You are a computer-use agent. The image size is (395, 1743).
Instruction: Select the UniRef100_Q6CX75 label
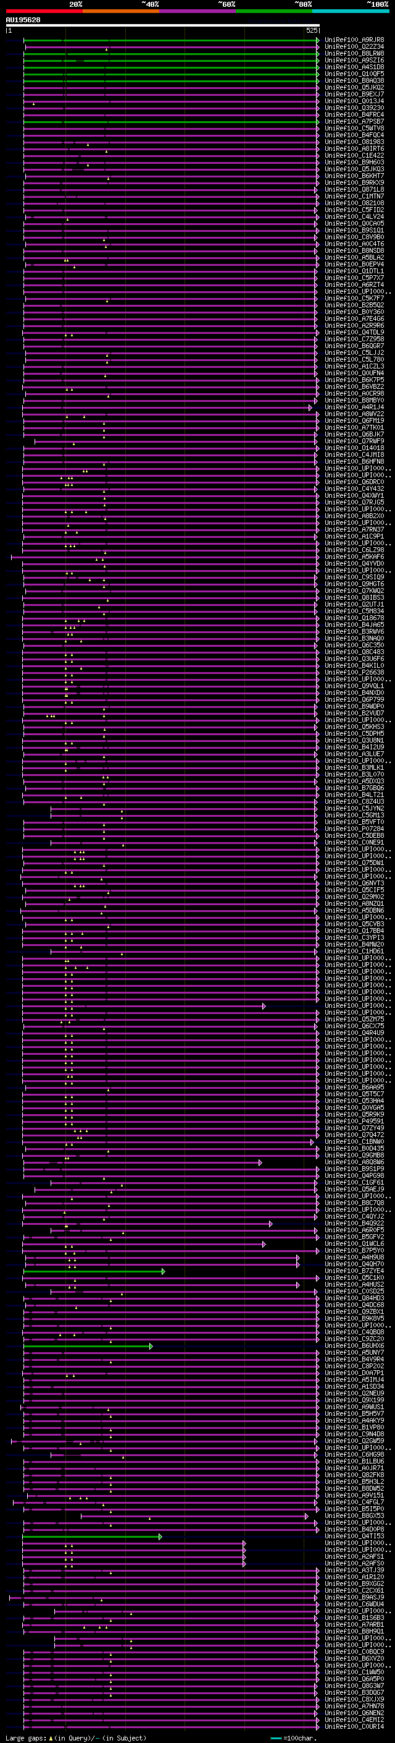354,1026
